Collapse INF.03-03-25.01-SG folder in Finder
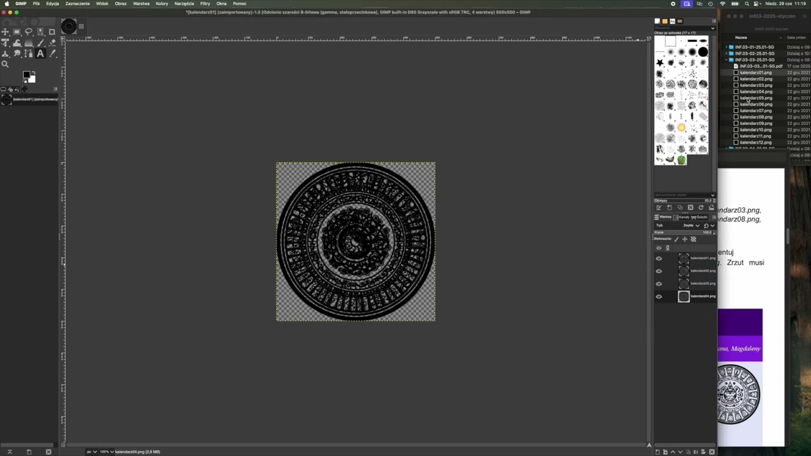This screenshot has height=456, width=811. coord(727,60)
